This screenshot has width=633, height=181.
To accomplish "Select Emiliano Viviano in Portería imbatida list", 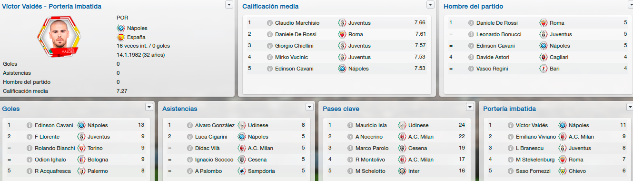I will coord(535,137).
